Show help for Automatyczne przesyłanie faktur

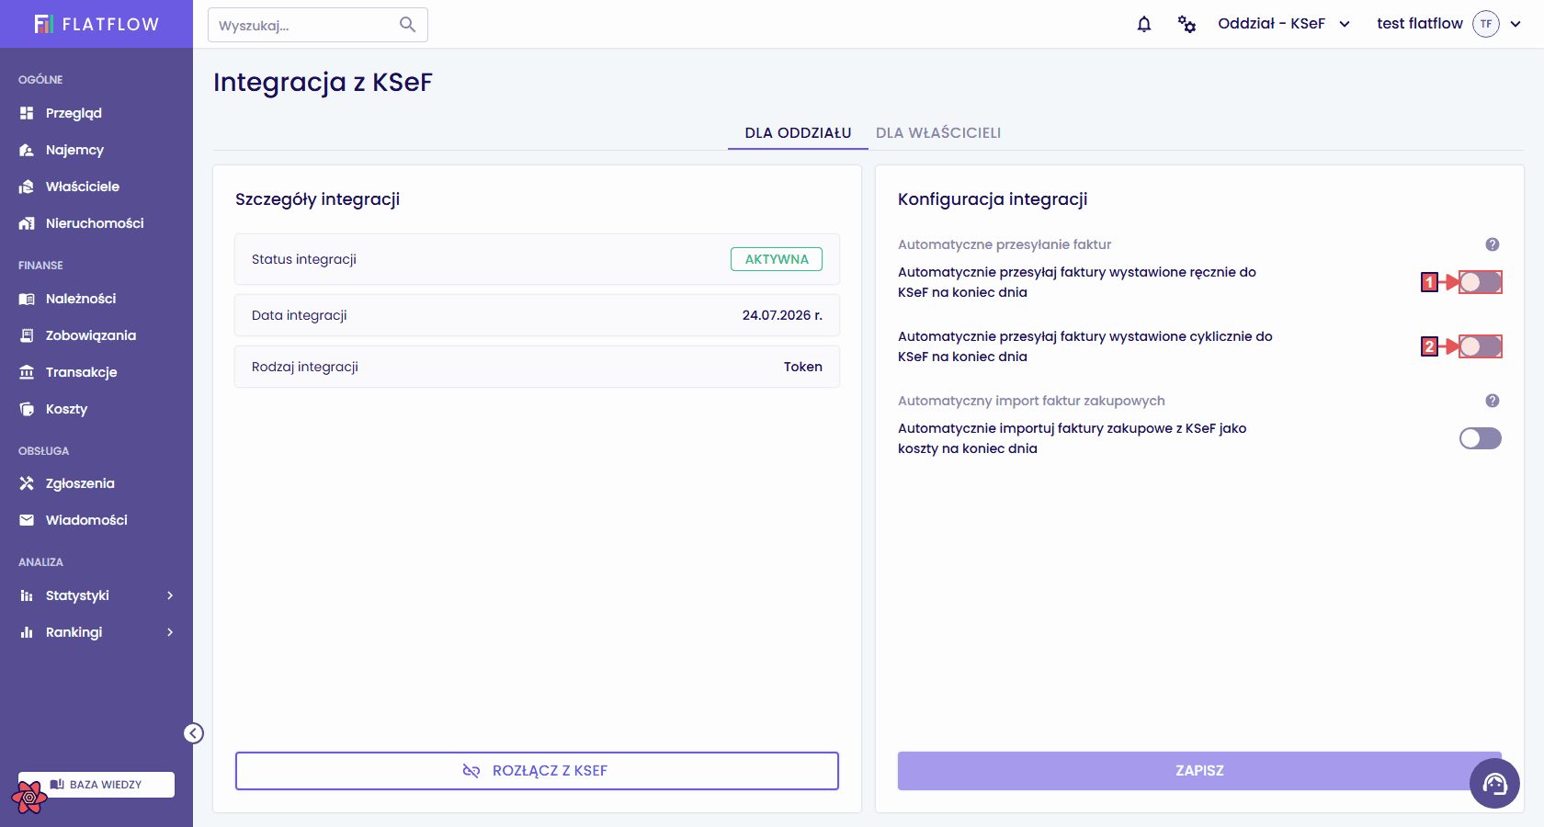coord(1493,244)
